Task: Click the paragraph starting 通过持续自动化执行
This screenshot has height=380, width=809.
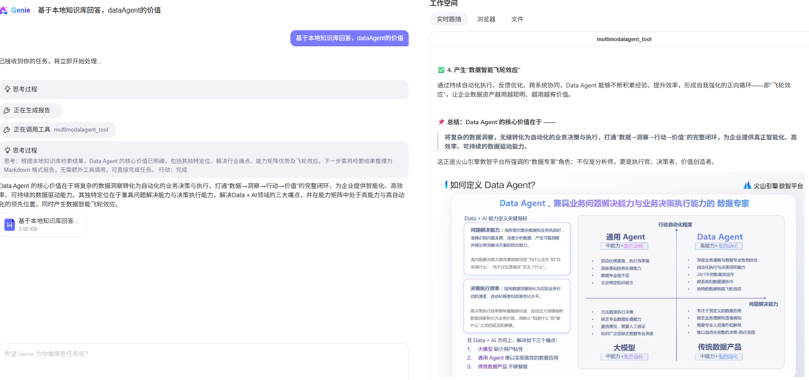Action: point(614,90)
